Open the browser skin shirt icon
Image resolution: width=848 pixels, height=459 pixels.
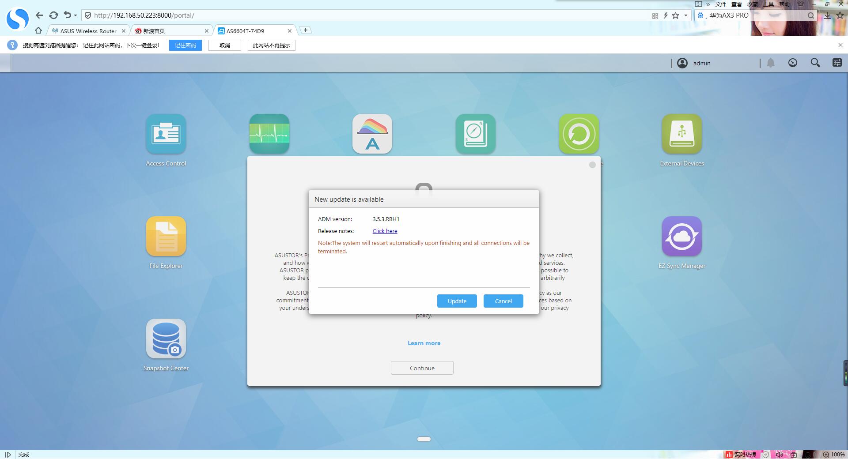tap(800, 4)
